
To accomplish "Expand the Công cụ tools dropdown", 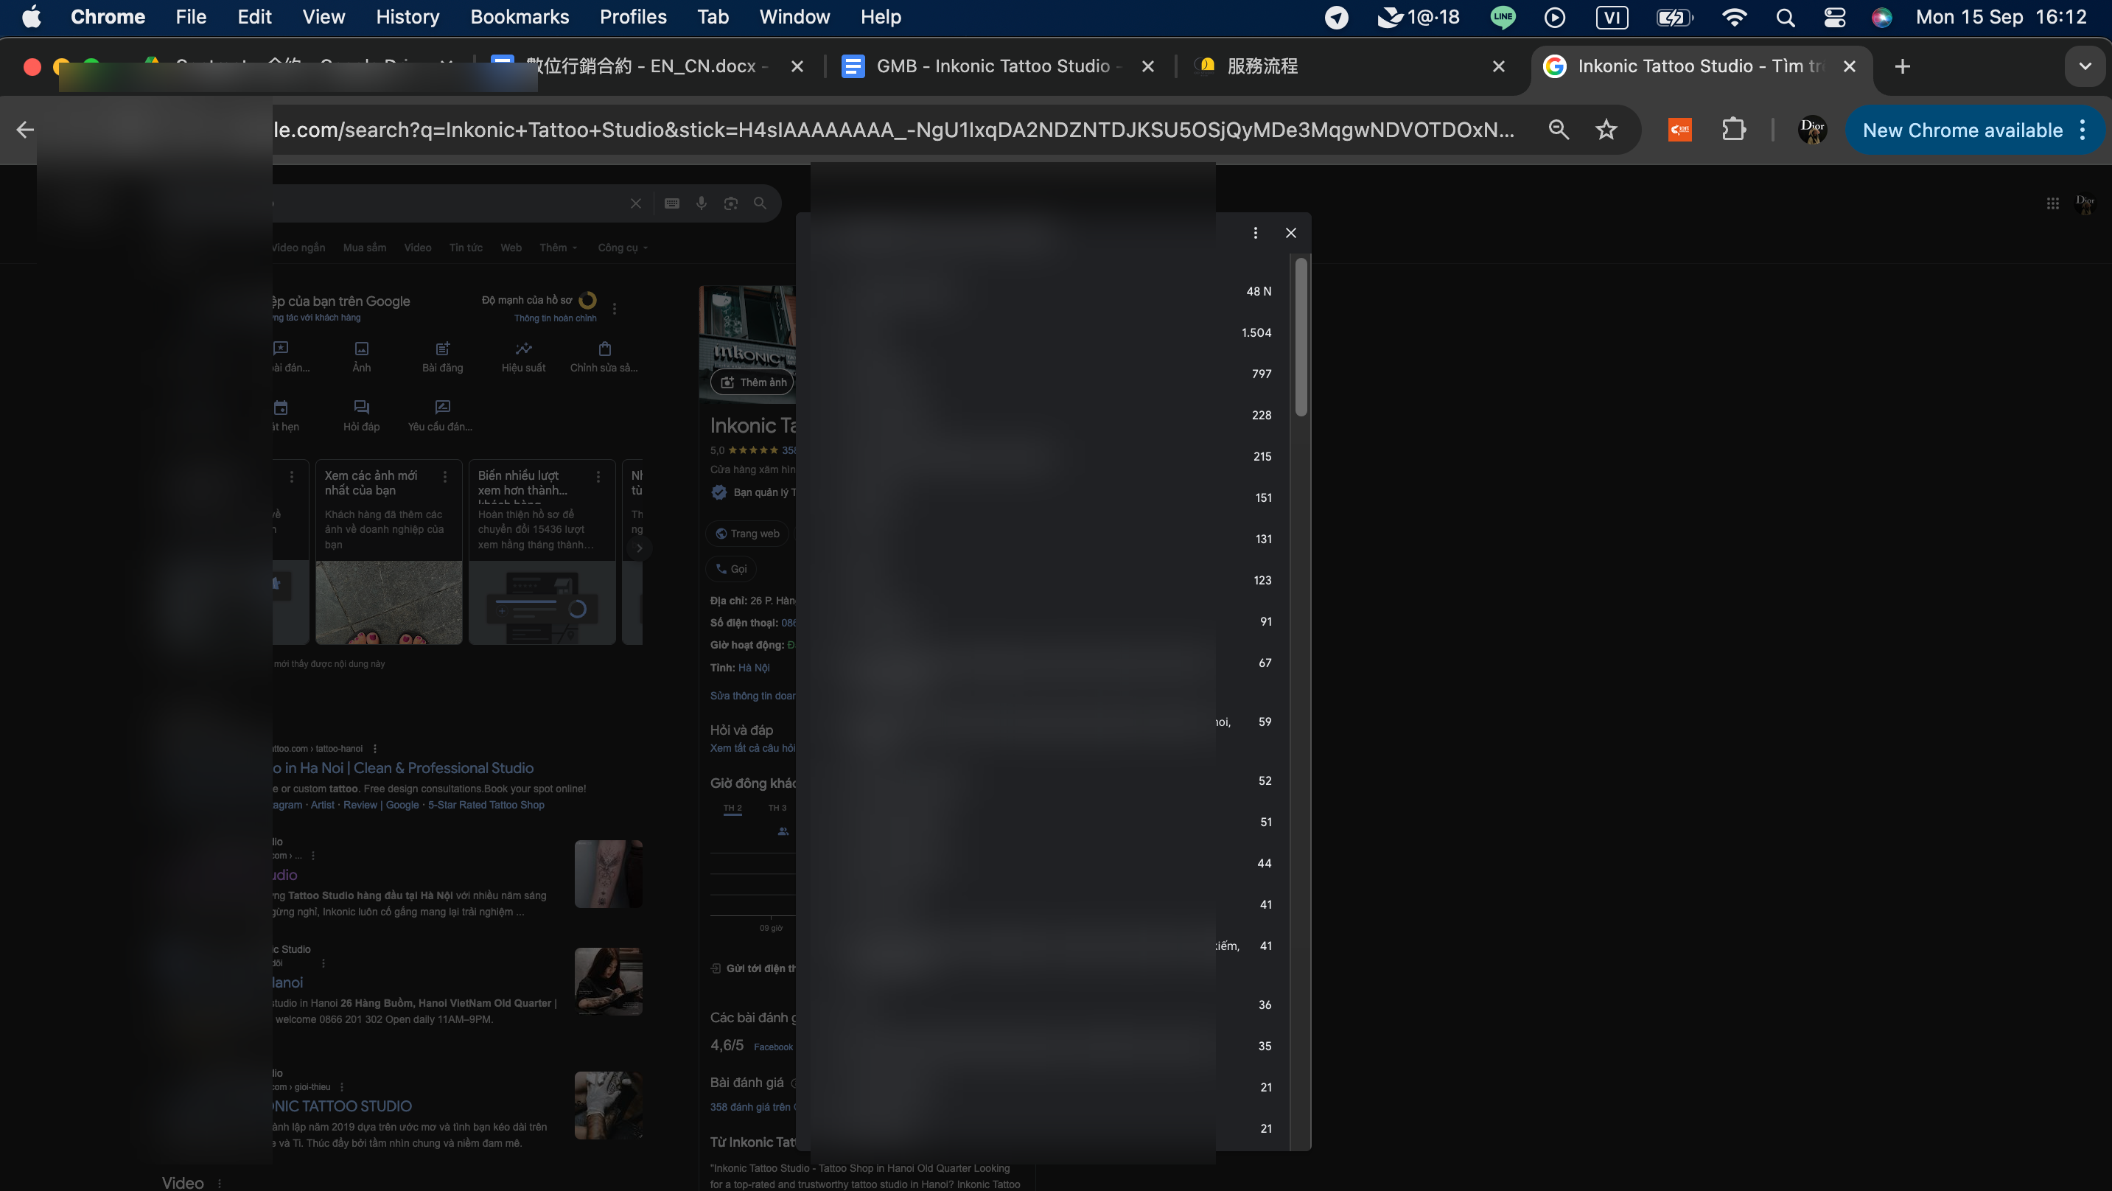I will 623,248.
